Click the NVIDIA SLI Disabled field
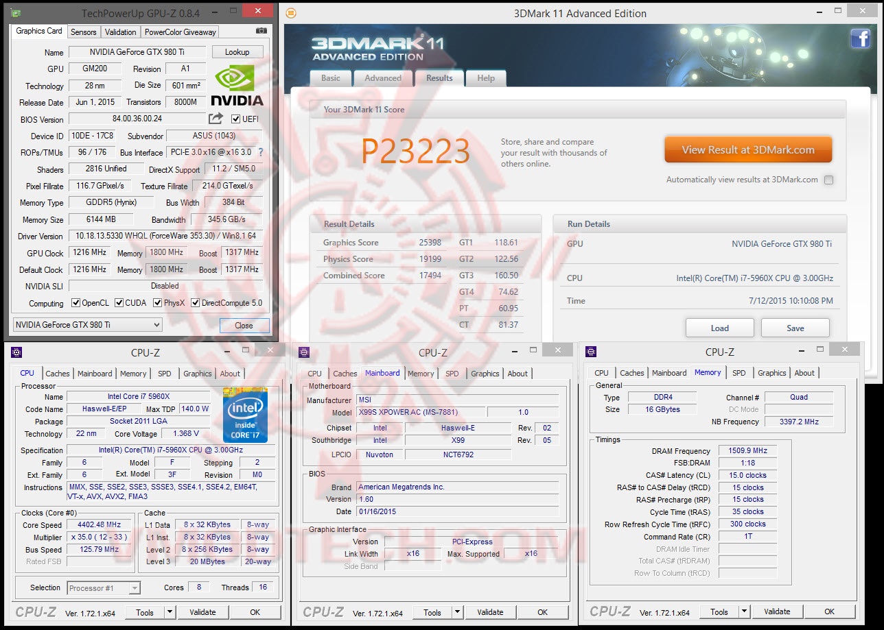The height and width of the screenshot is (630, 884). coord(165,286)
